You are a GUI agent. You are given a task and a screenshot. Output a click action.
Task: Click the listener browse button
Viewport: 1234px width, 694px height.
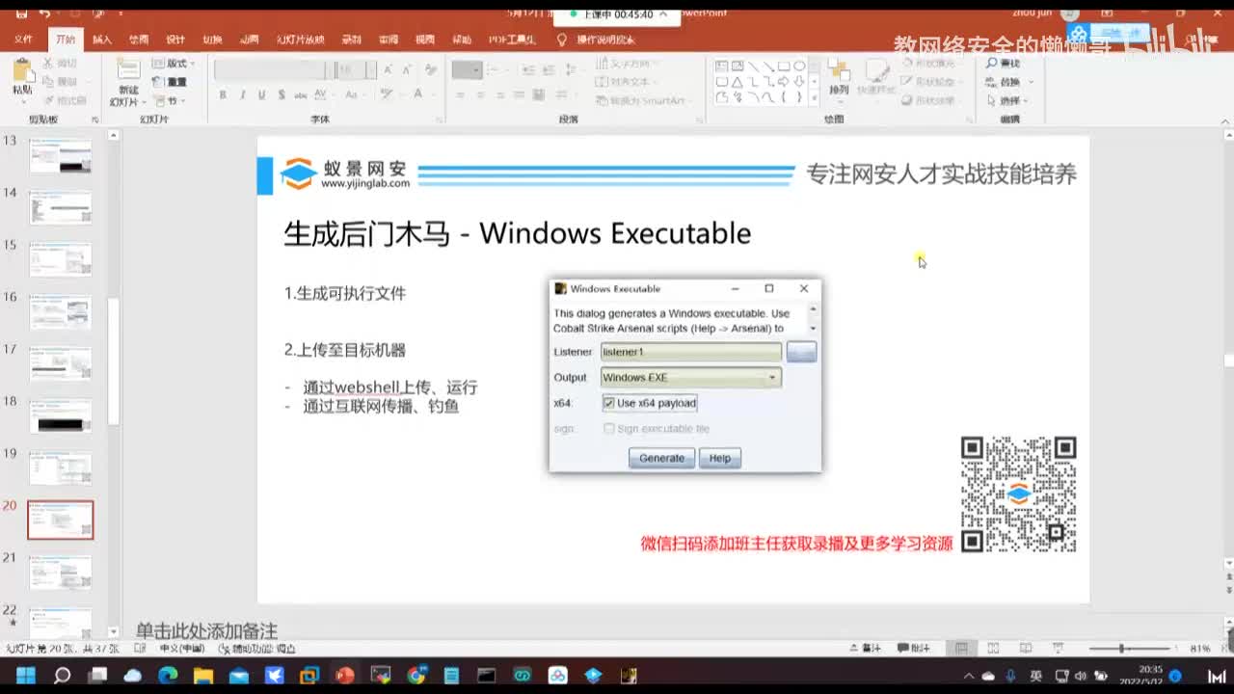tap(801, 352)
